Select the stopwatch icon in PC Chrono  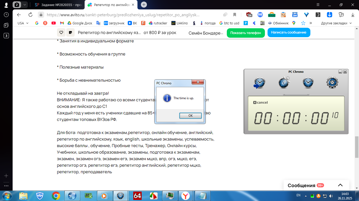[284, 82]
